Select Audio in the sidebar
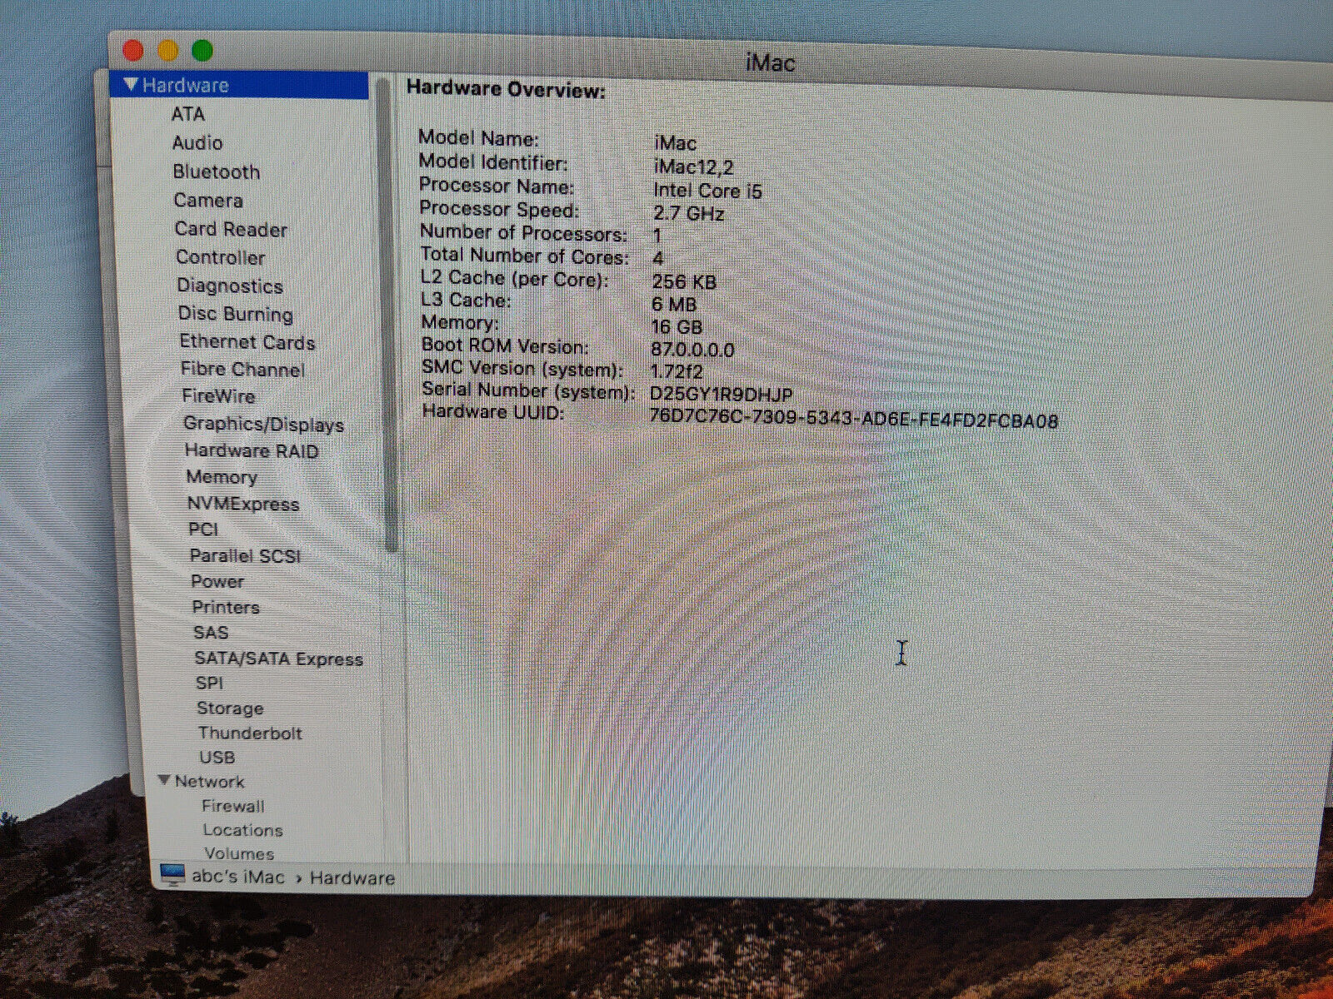This screenshot has width=1333, height=999. coord(197,143)
